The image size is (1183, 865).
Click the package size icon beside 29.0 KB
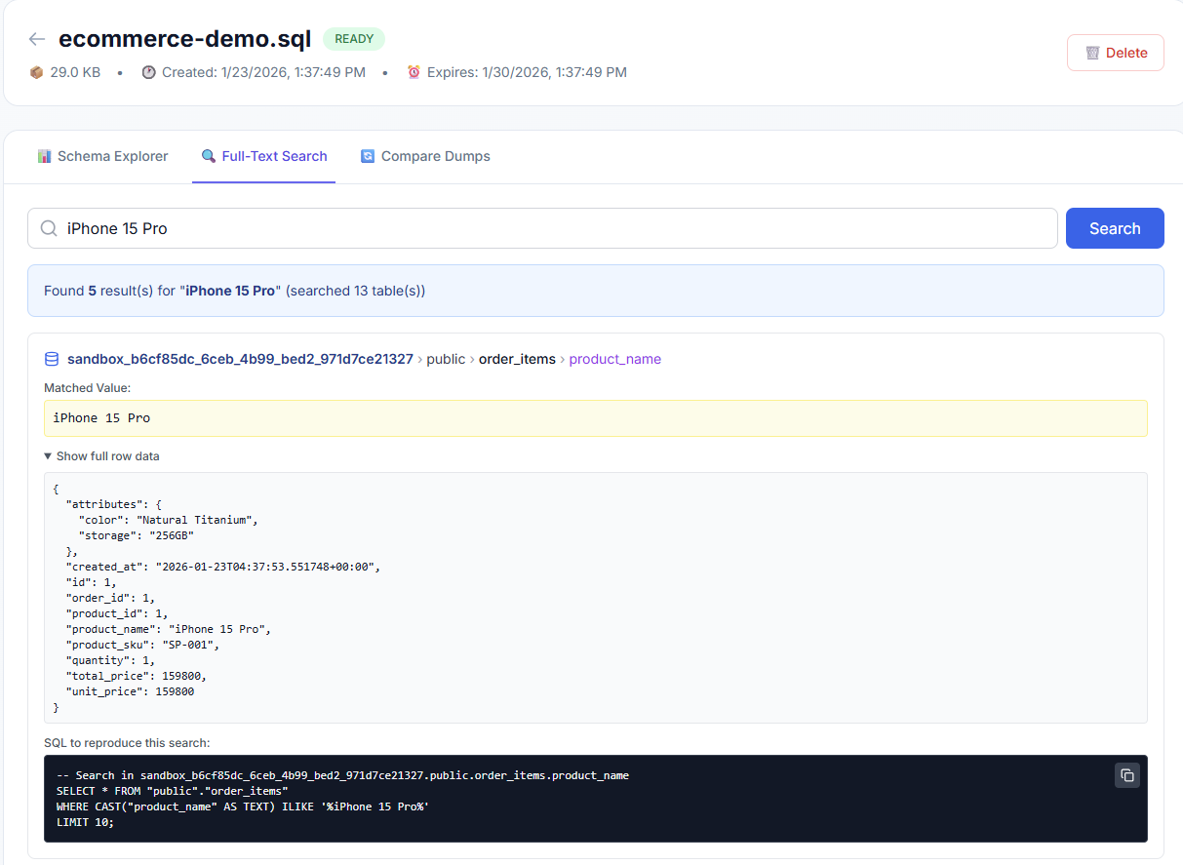(36, 72)
